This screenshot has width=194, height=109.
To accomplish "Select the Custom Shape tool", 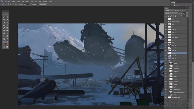I will pos(7,36).
